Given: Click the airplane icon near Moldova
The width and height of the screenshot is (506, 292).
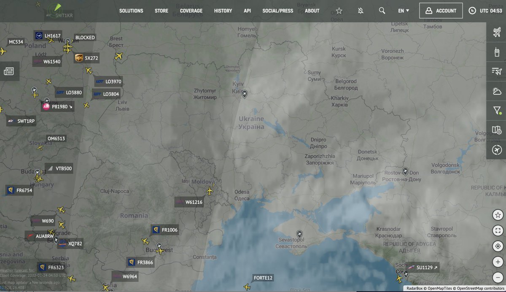Looking at the screenshot, I should pyautogui.click(x=210, y=192).
